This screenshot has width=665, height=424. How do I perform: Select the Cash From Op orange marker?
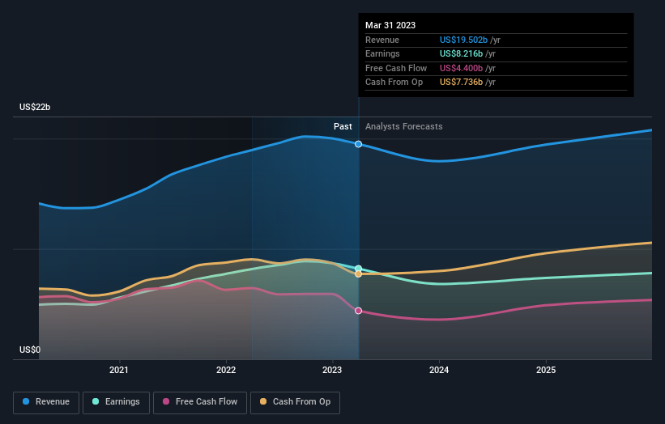[x=358, y=274]
